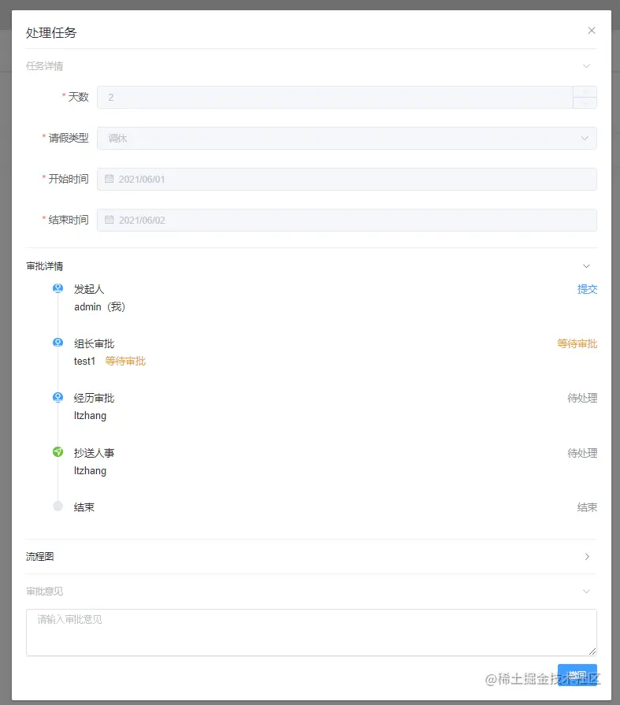Click the blue 提交 status text
The width and height of the screenshot is (620, 705).
pyautogui.click(x=587, y=289)
